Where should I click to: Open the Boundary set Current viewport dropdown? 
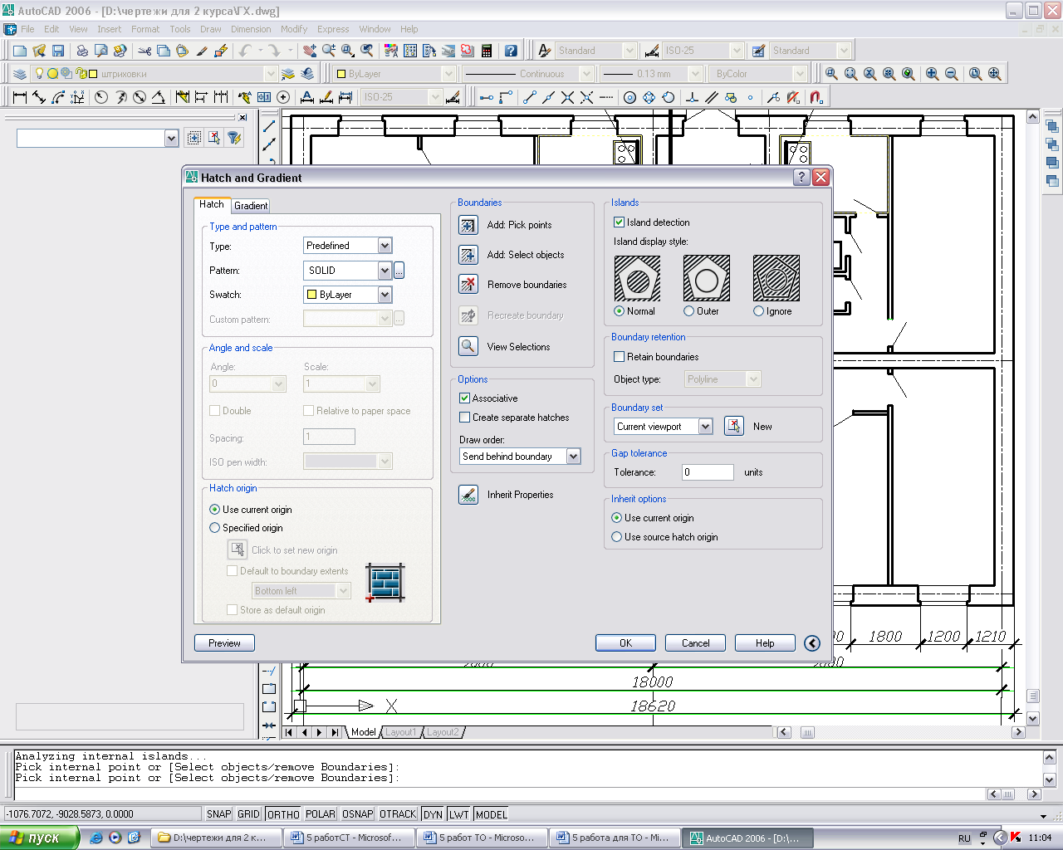click(x=705, y=427)
